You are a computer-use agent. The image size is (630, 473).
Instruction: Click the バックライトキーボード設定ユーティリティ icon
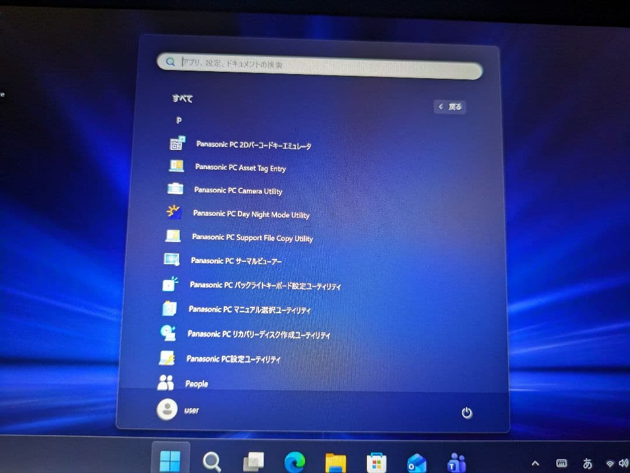[x=170, y=283]
